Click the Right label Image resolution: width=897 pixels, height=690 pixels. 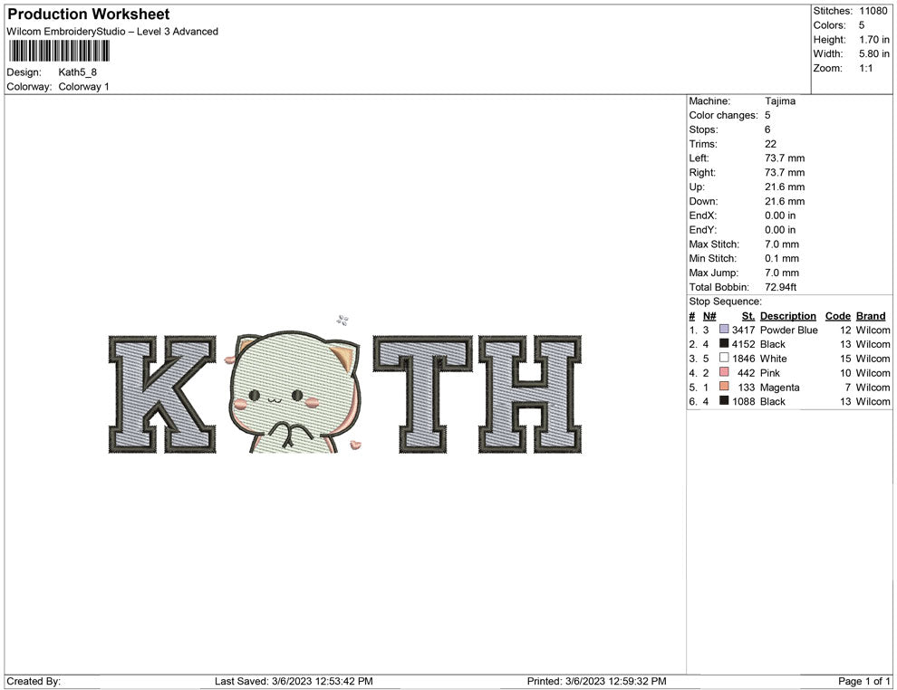pos(702,172)
